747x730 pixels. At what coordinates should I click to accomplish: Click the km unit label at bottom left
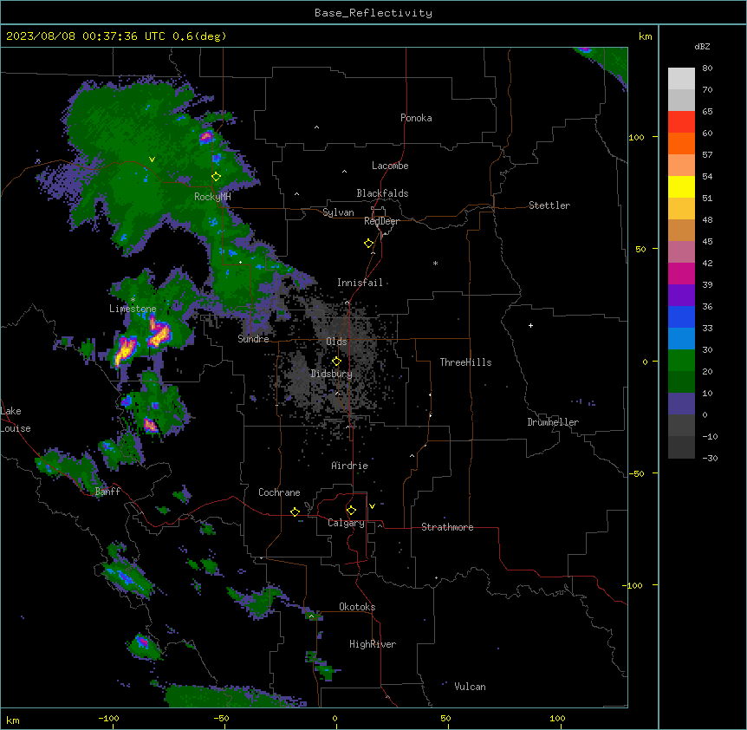(x=12, y=720)
